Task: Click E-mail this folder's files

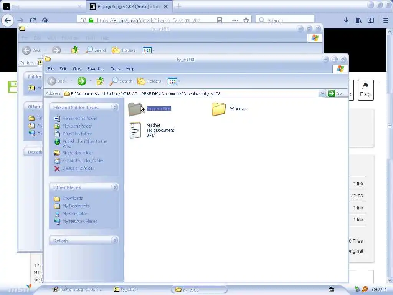Action: [x=83, y=161]
